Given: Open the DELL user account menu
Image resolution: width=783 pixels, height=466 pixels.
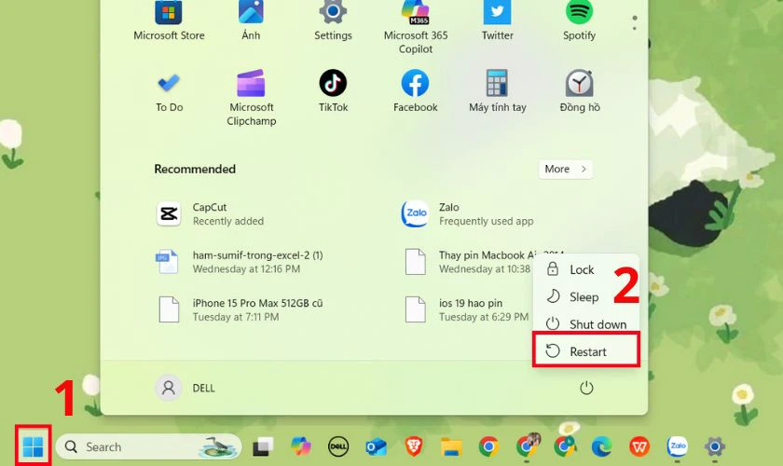Looking at the screenshot, I should click(x=185, y=388).
